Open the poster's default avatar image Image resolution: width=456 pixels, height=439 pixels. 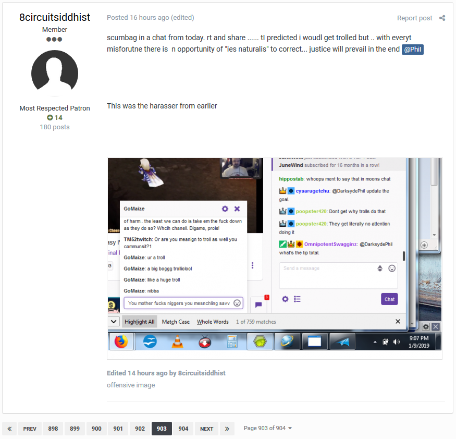pyautogui.click(x=55, y=74)
